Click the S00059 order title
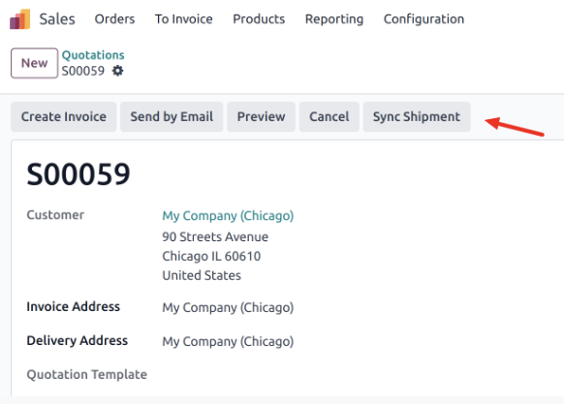The height and width of the screenshot is (404, 564). pos(78,174)
